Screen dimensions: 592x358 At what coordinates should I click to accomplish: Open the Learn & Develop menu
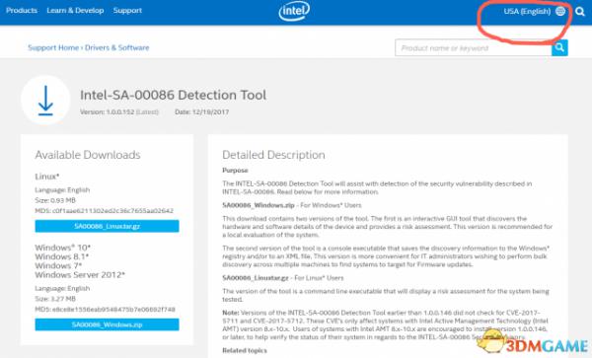(x=75, y=11)
